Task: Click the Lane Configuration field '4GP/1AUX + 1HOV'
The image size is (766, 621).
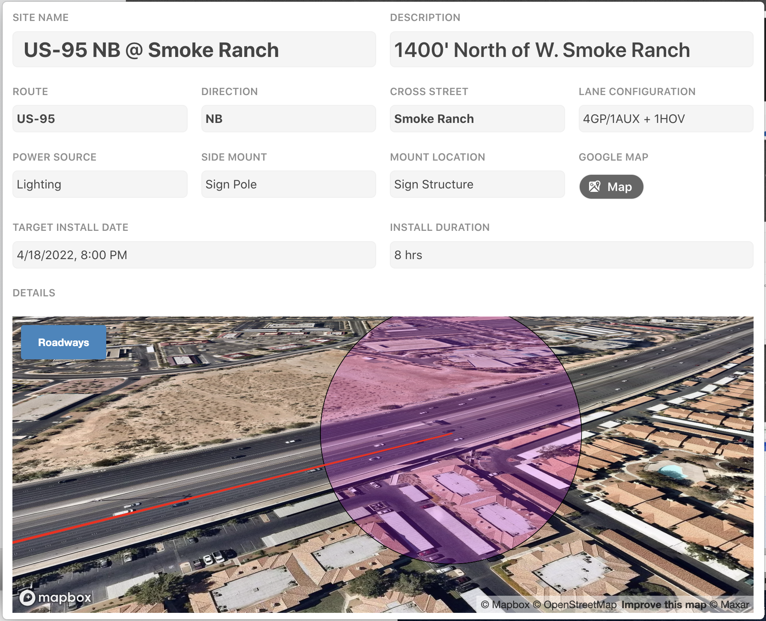Action: pyautogui.click(x=666, y=119)
